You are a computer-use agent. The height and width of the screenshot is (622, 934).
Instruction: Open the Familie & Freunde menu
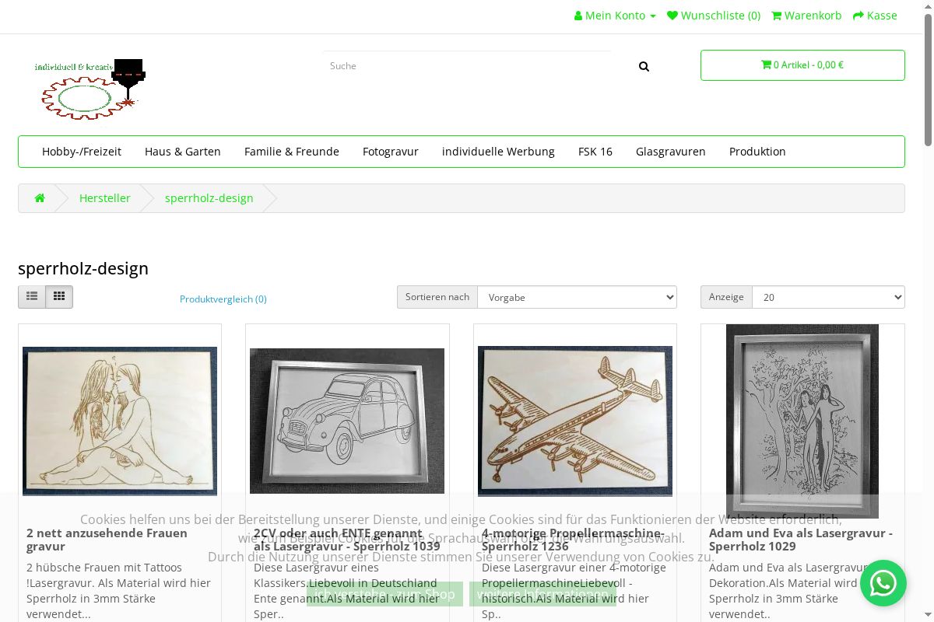click(x=292, y=152)
